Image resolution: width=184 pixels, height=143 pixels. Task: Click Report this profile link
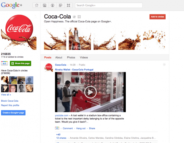click(10, 105)
